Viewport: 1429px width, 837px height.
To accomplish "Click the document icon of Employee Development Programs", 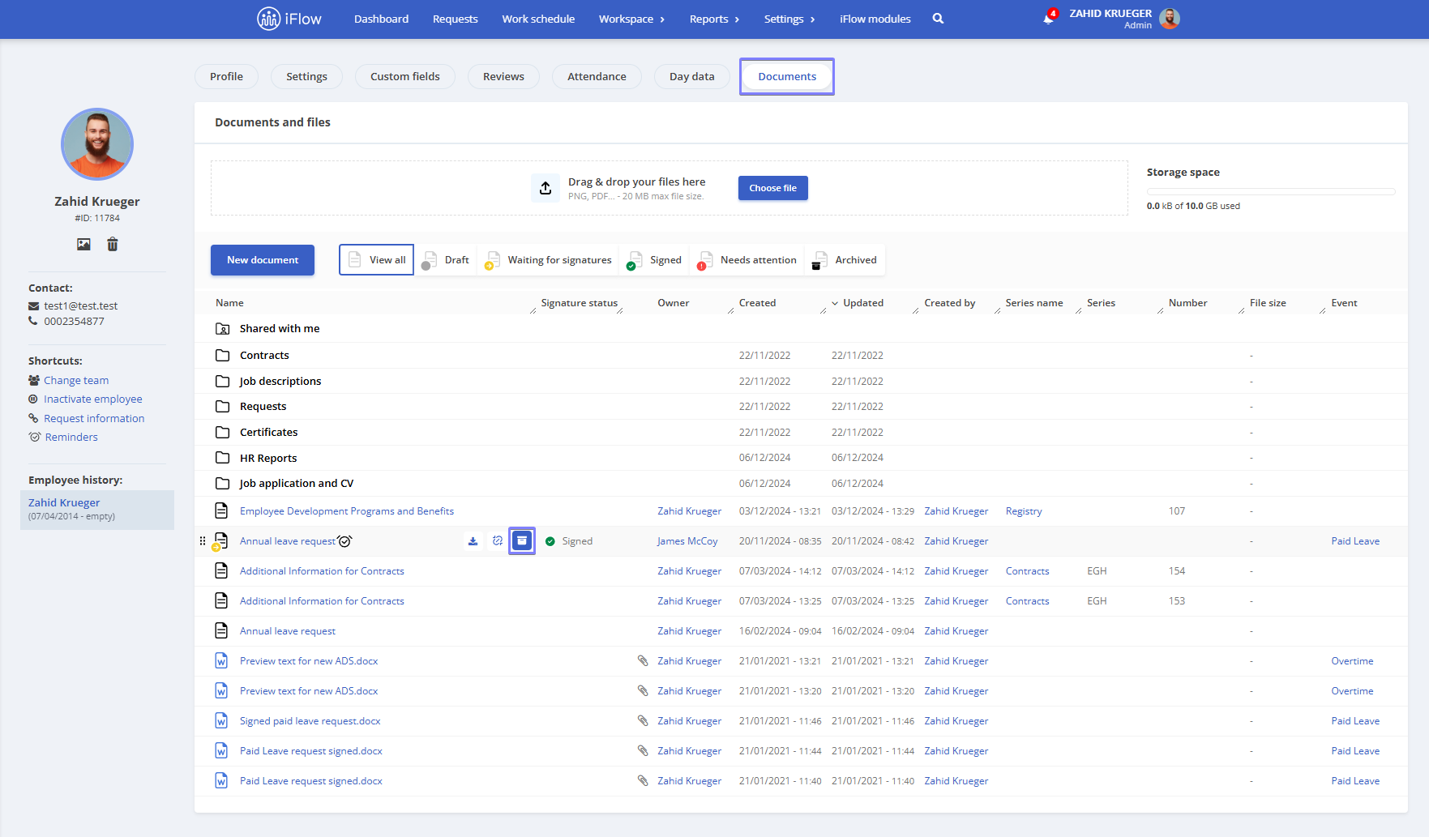I will (221, 511).
